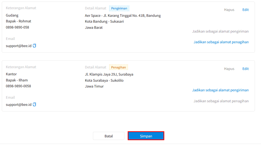Set Gudang as billing address (penagihan)
Viewport: 261px width, 145px height.
pyautogui.click(x=221, y=42)
